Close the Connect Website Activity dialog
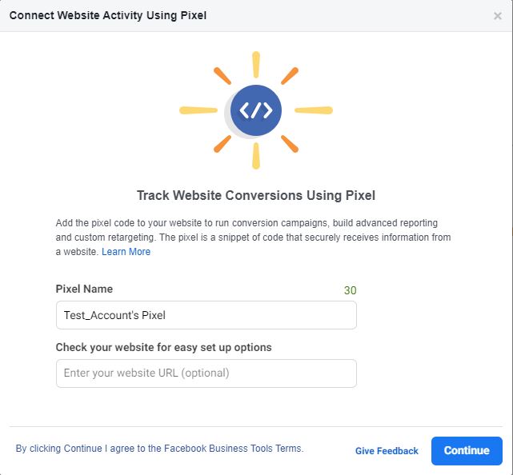The width and height of the screenshot is (513, 475). coord(498,16)
